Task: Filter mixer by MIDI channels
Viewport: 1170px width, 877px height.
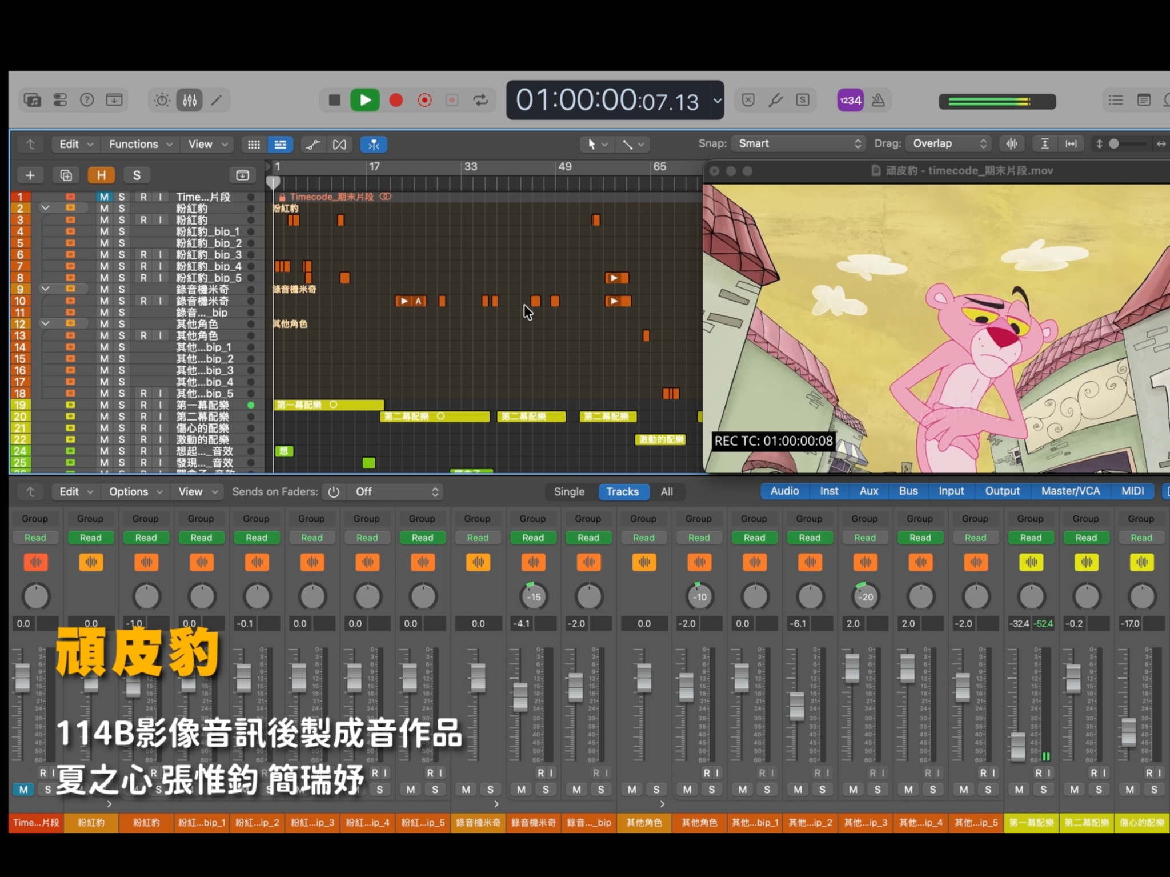Action: pos(1132,491)
